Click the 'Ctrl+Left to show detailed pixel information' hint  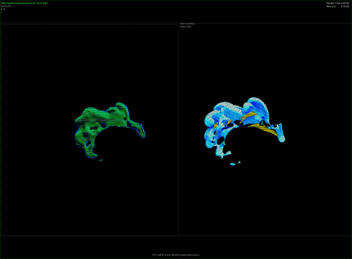[176, 255]
